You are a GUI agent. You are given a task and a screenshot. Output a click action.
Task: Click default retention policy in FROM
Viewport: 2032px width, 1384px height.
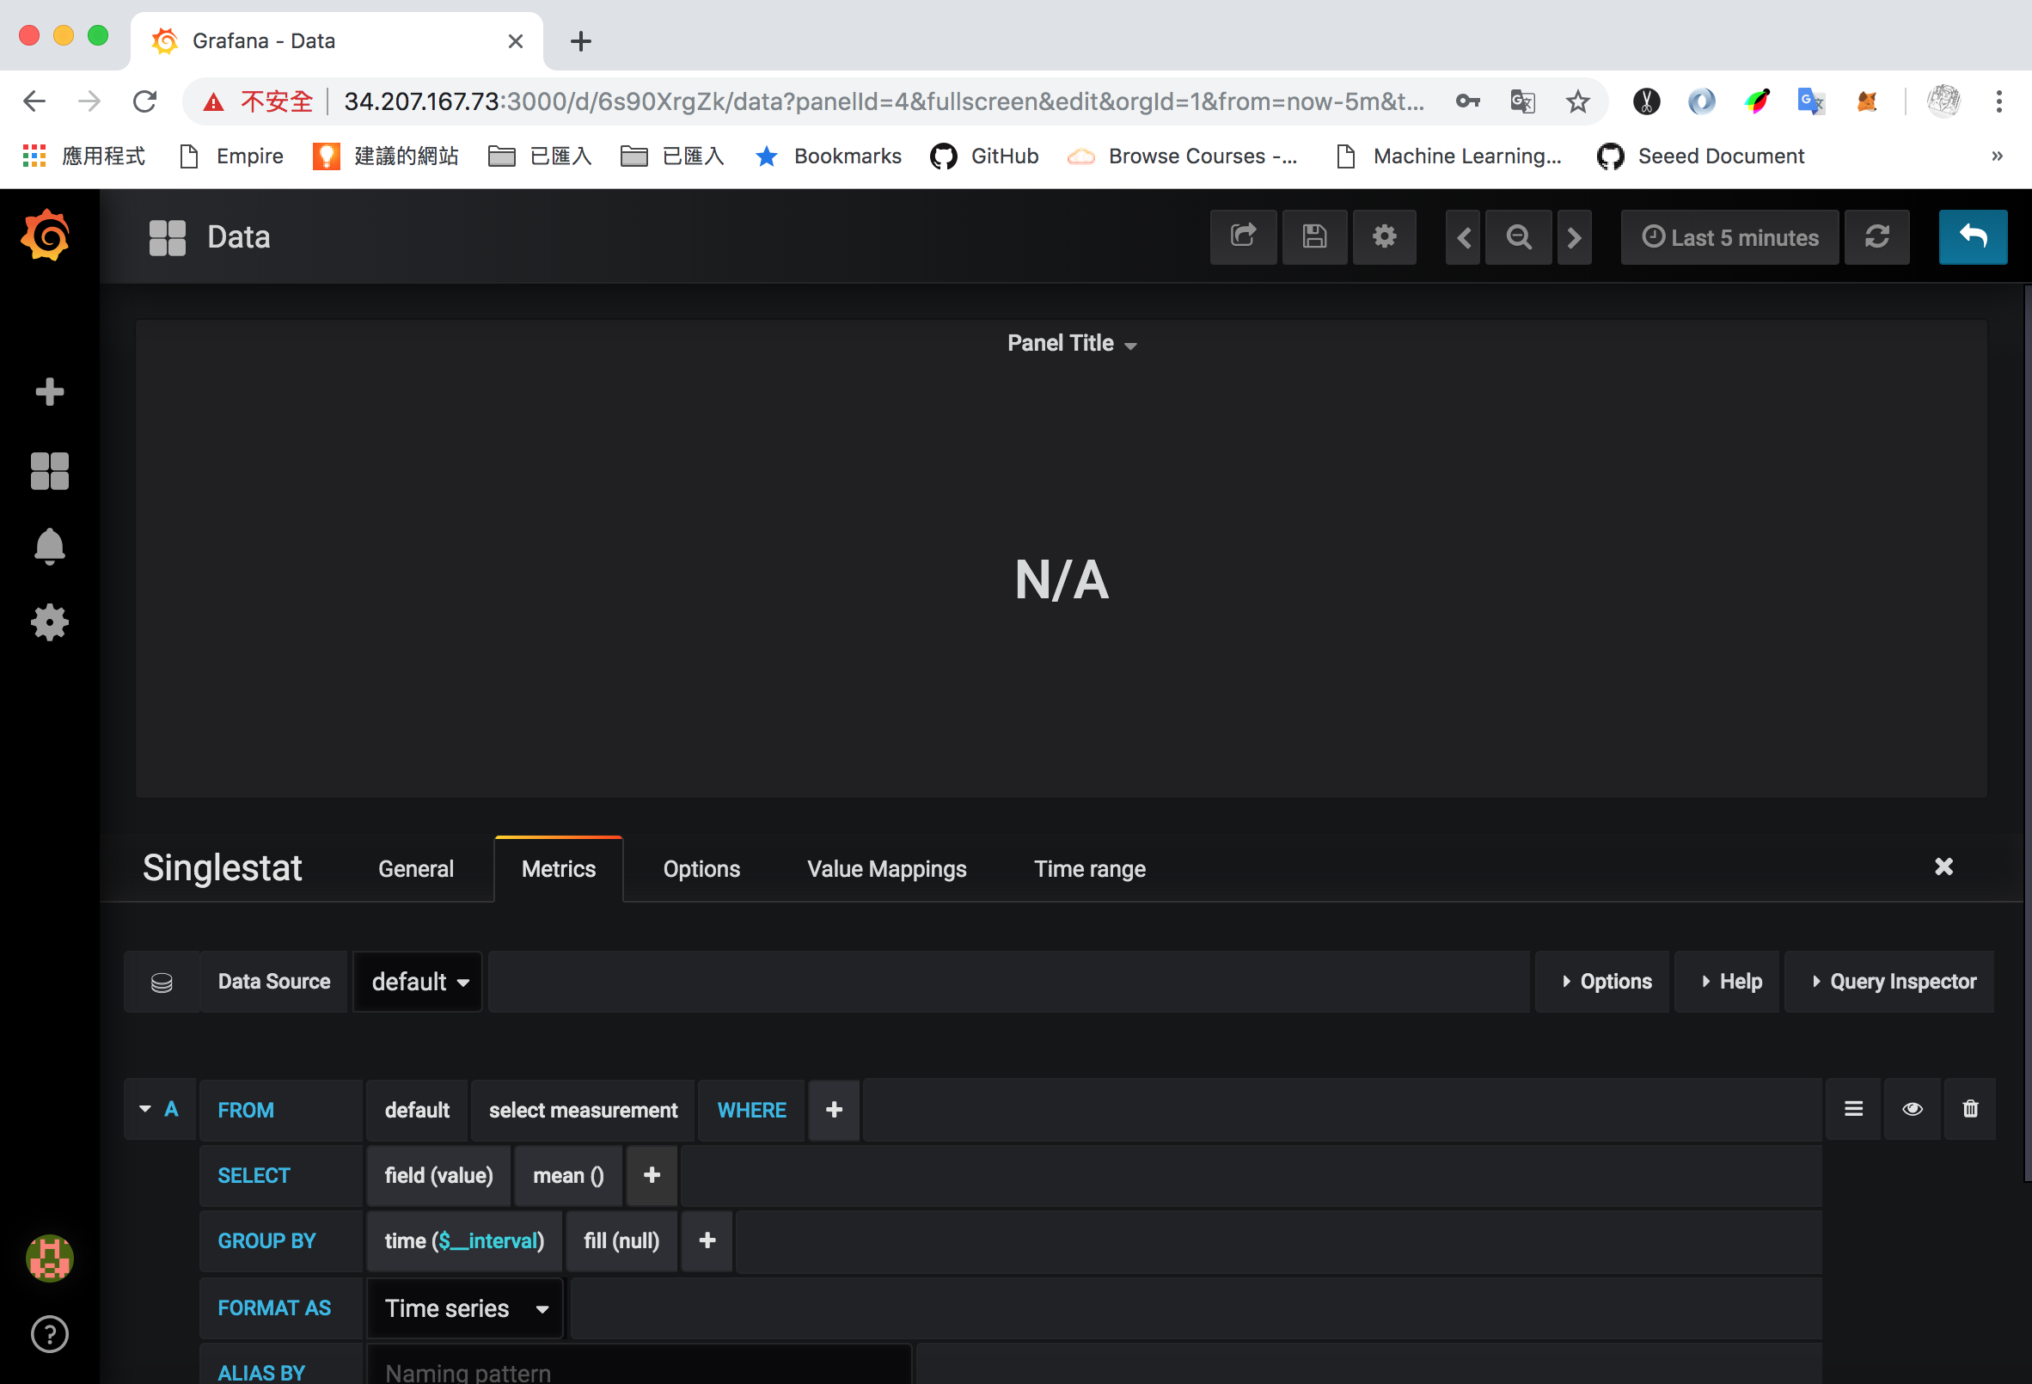[417, 1110]
